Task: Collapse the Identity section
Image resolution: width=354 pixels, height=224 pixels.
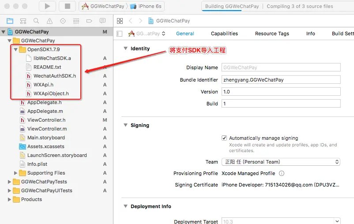Action: [125, 48]
